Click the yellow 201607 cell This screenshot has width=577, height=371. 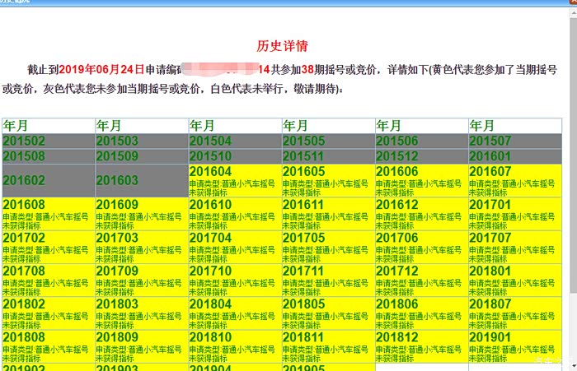(515, 181)
